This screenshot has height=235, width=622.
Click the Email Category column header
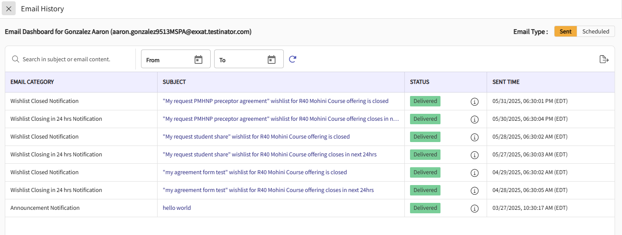click(x=32, y=82)
